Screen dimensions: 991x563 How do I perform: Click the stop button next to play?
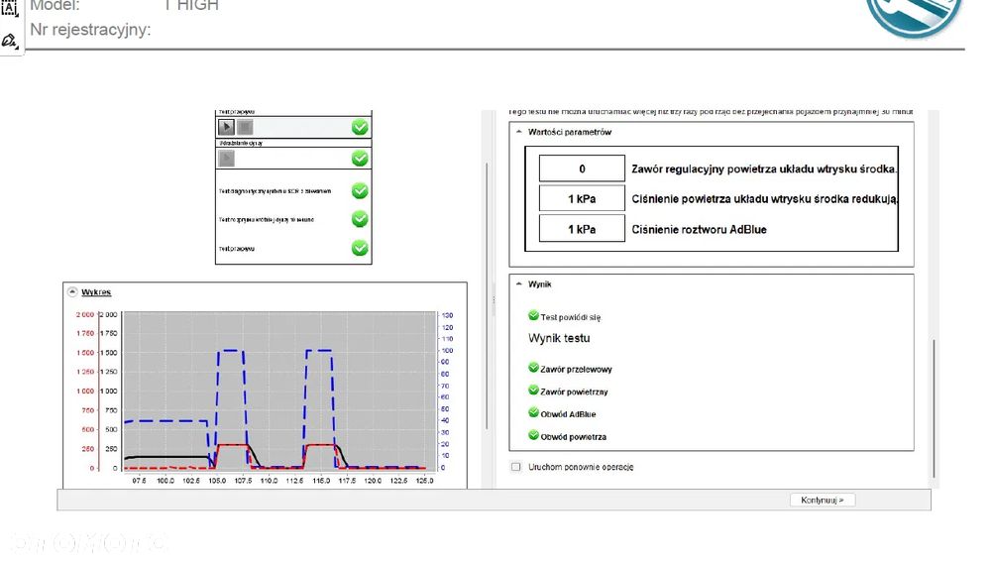[x=245, y=127]
